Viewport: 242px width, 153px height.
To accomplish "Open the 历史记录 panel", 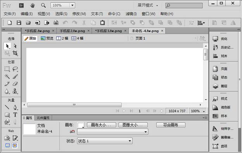I will (223, 48).
